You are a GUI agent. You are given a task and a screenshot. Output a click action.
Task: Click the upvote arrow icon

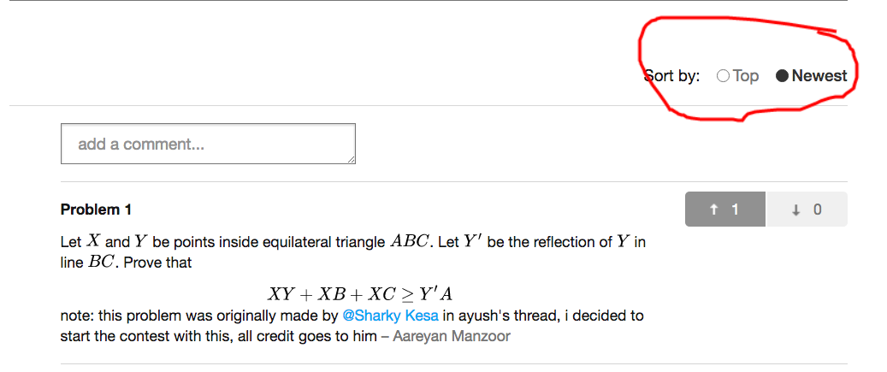pyautogui.click(x=714, y=210)
